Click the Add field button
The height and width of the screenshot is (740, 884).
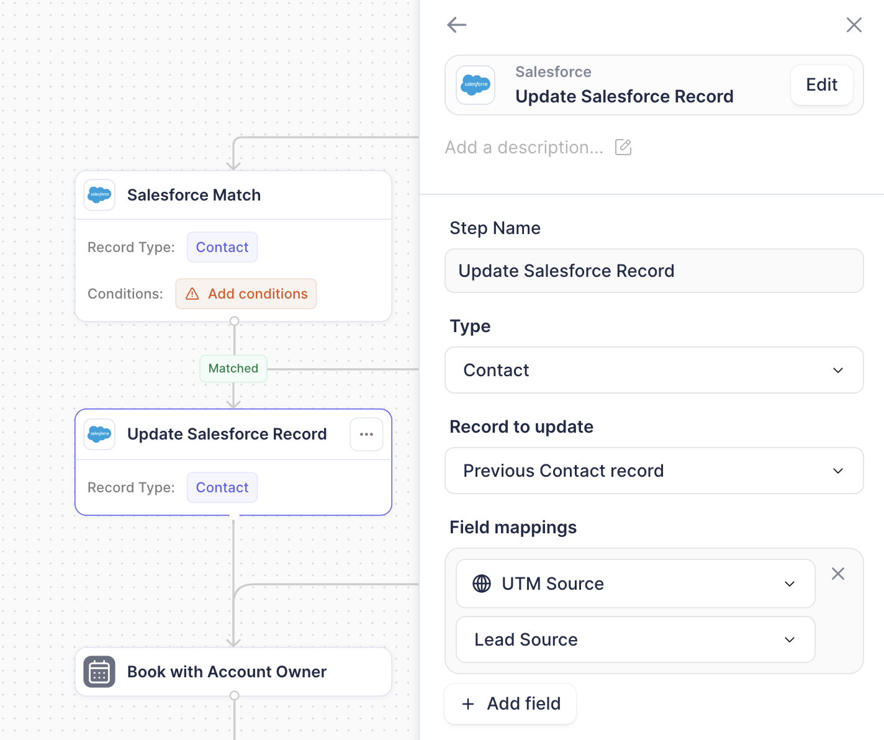(510, 703)
